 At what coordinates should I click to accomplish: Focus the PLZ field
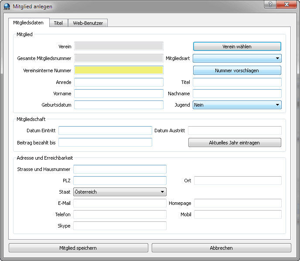coord(120,181)
